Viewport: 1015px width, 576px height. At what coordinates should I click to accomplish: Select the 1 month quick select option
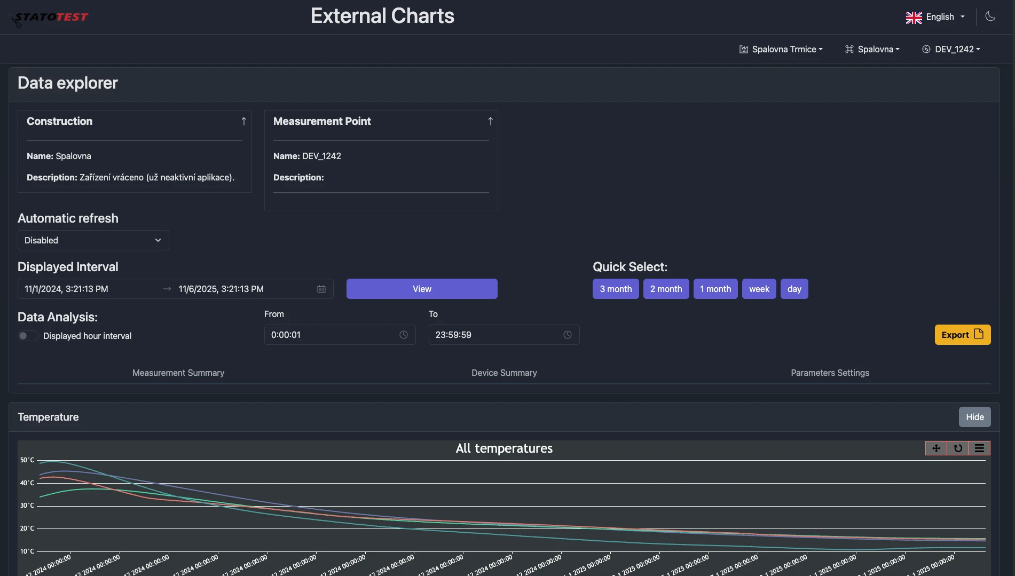click(x=715, y=289)
